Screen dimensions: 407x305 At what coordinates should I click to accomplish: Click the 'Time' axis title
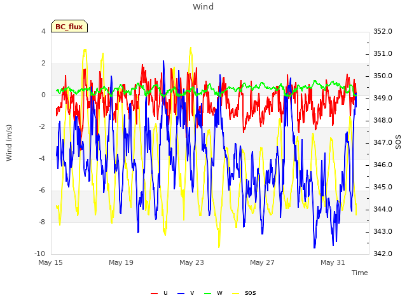(x=360, y=273)
